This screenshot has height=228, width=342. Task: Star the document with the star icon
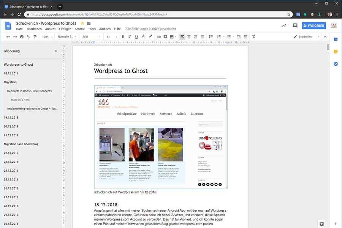coord(82,23)
